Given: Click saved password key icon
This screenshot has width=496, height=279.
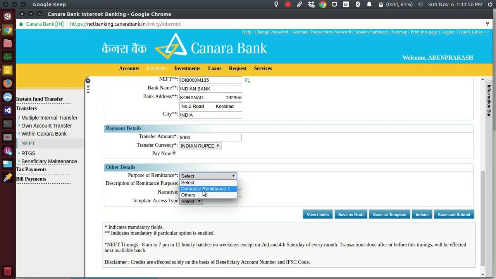Looking at the screenshot, I should 487,24.
